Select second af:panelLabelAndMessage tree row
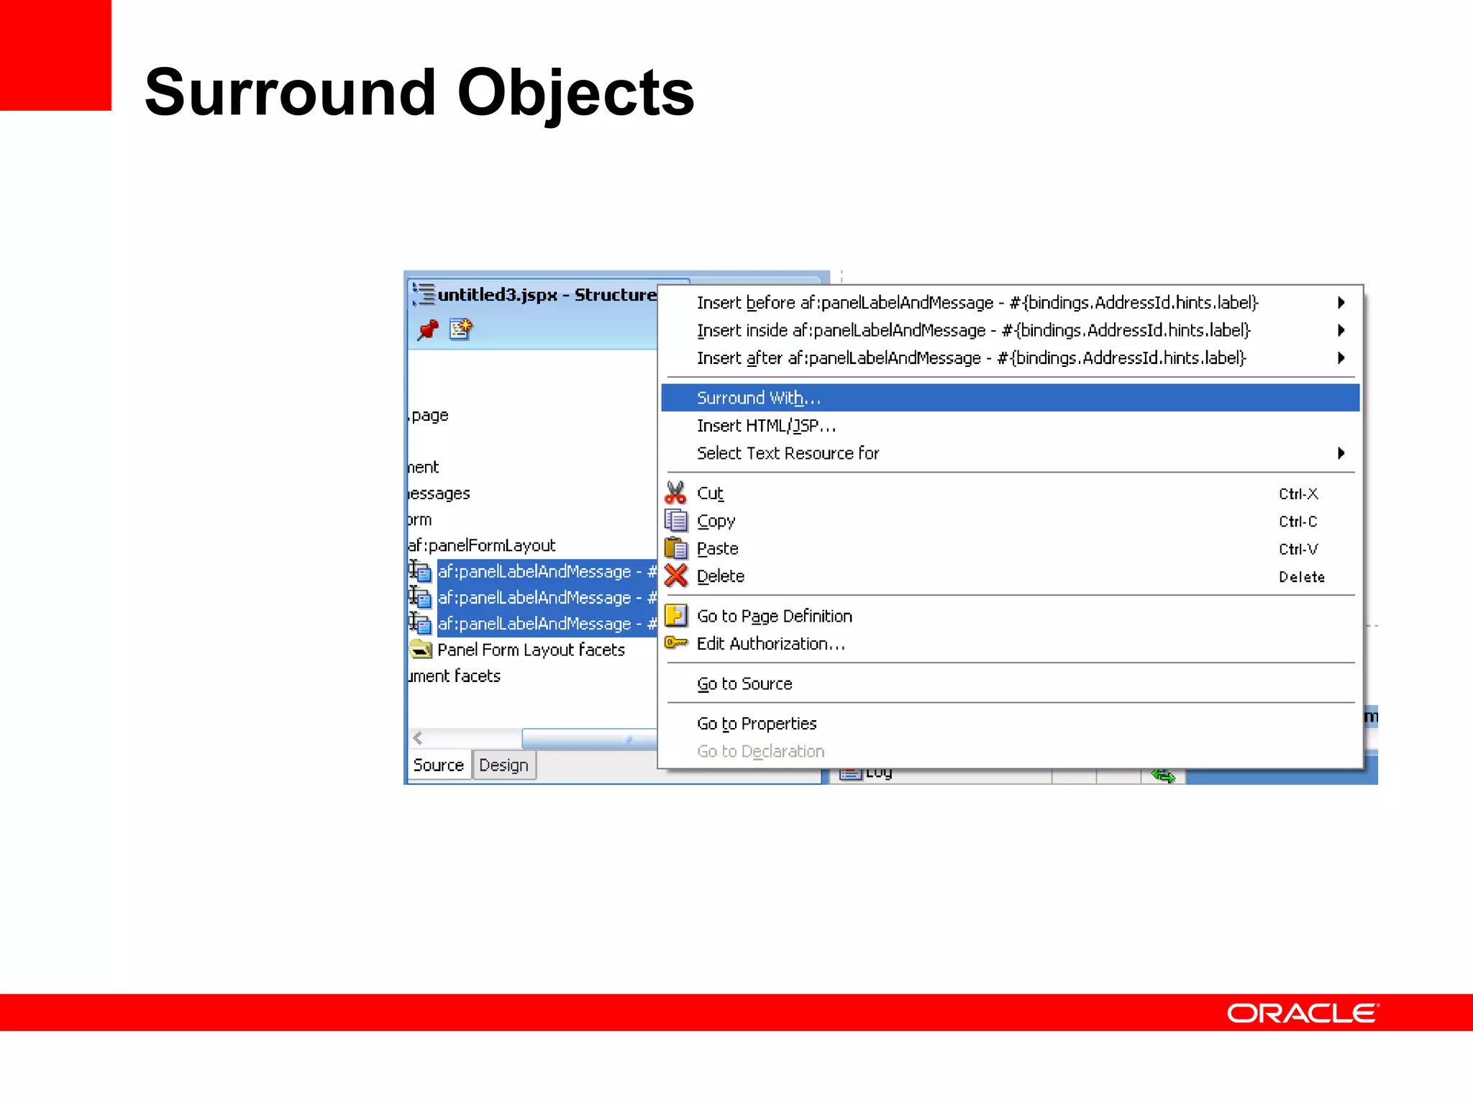The width and height of the screenshot is (1473, 1105). click(547, 597)
